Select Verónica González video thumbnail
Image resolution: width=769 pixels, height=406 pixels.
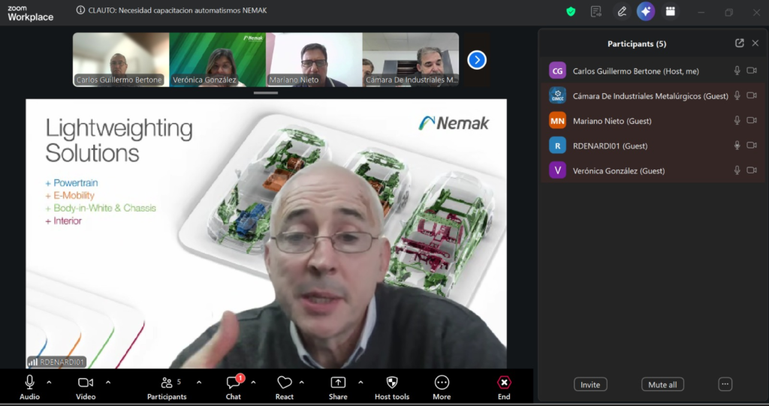(217, 59)
